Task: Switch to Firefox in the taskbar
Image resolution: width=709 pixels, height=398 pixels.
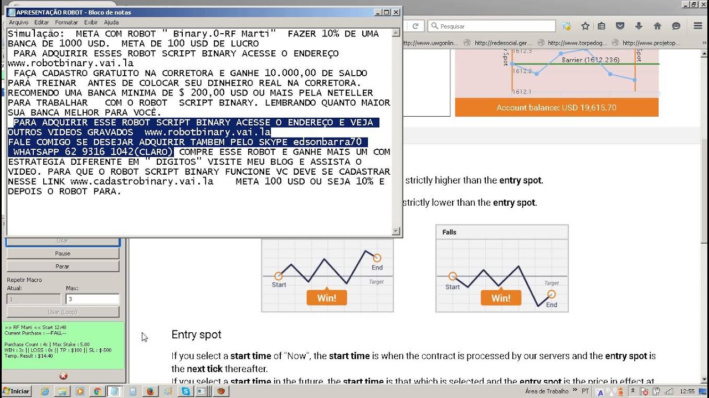Action: point(150,391)
